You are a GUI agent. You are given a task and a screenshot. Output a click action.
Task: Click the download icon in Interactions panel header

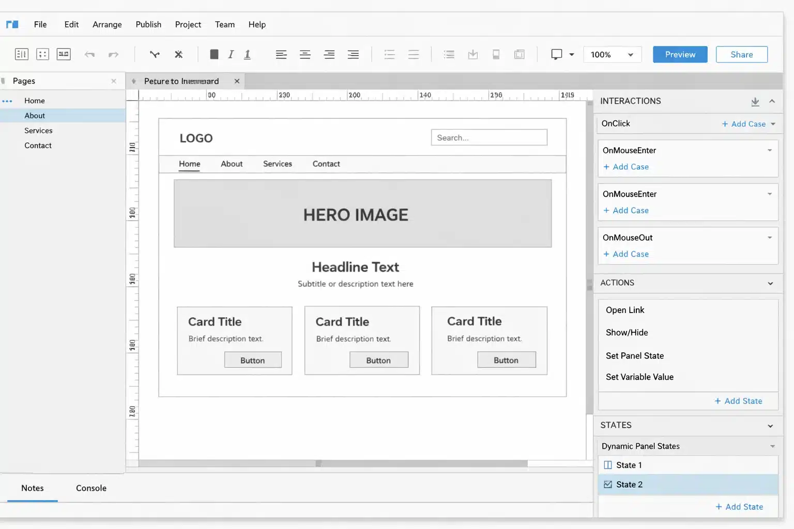(x=755, y=101)
